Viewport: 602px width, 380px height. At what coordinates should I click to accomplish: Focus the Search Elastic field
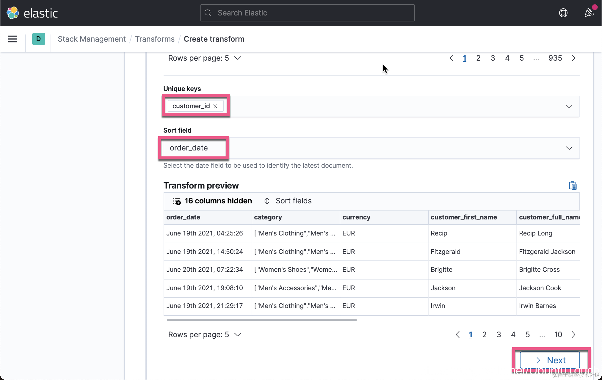click(307, 13)
